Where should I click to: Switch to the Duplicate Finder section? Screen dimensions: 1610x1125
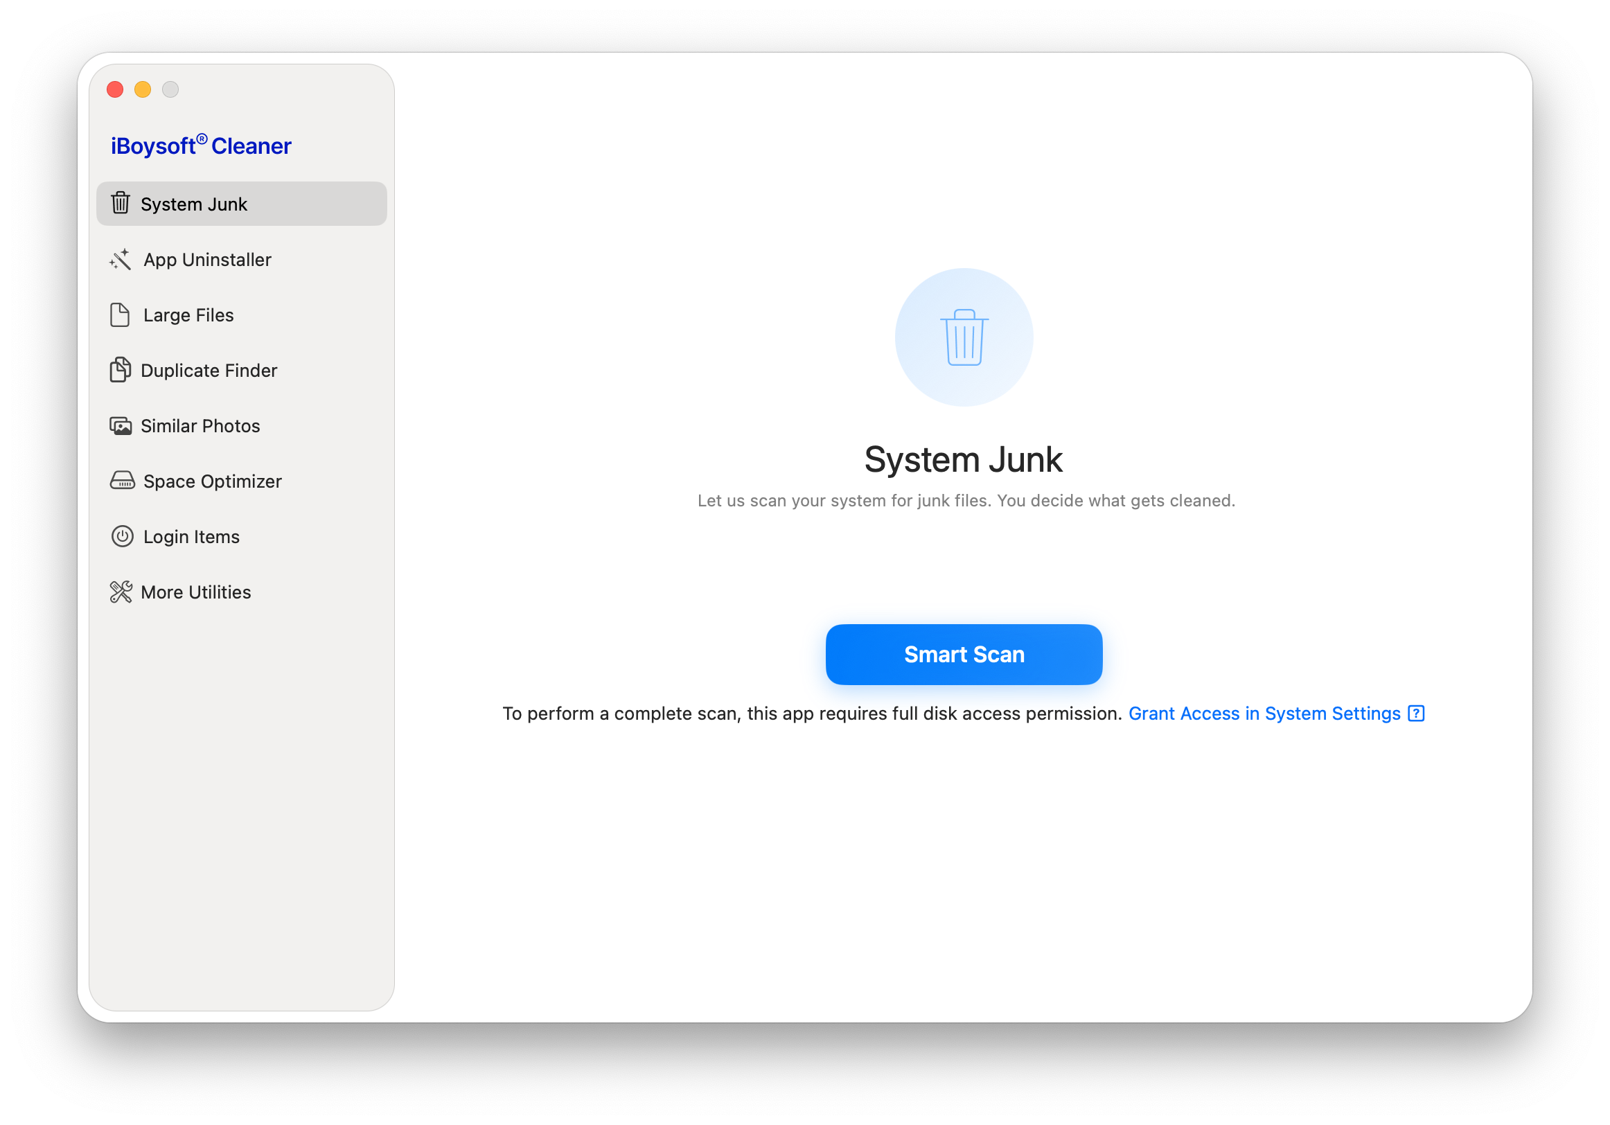209,370
